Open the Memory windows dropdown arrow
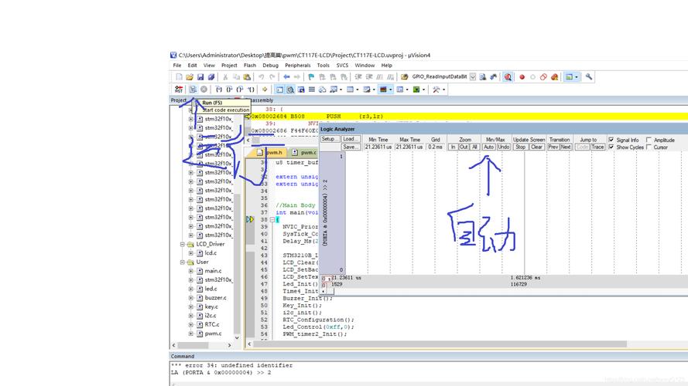The width and height of the screenshot is (688, 386). pyautogui.click(x=358, y=90)
